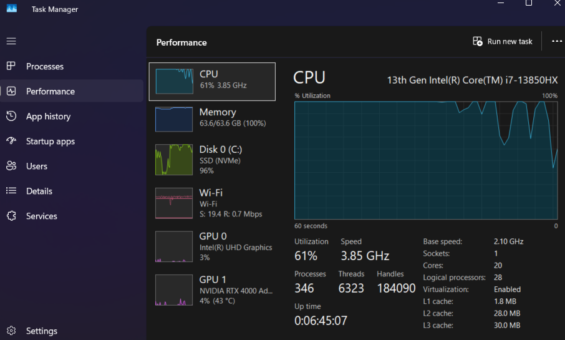Click the Processes icon in sidebar
The image size is (565, 340).
(x=11, y=66)
